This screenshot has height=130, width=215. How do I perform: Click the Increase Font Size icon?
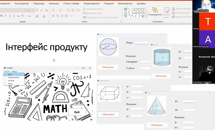point(37,10)
